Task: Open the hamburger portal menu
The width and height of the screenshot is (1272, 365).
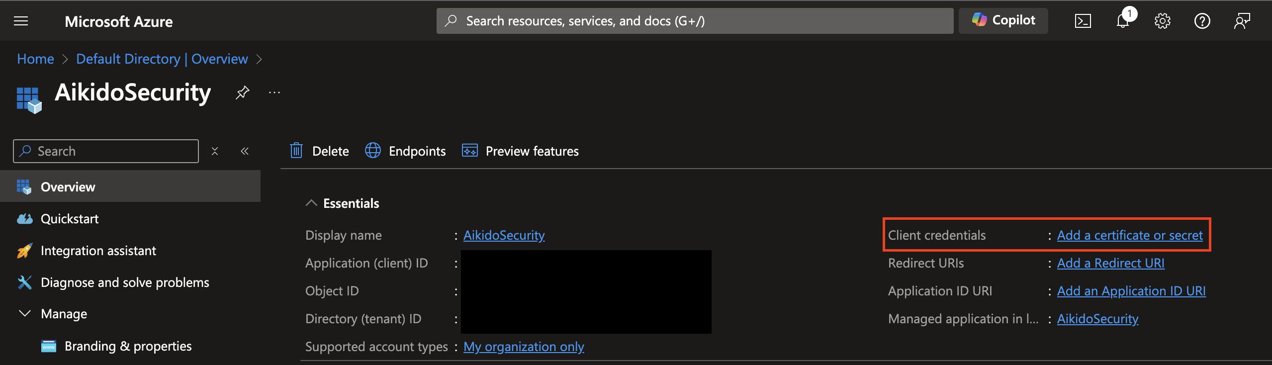Action: [21, 21]
